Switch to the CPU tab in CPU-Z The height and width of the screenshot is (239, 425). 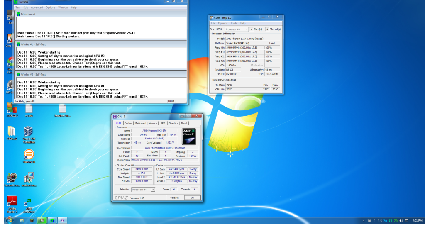[x=118, y=123]
